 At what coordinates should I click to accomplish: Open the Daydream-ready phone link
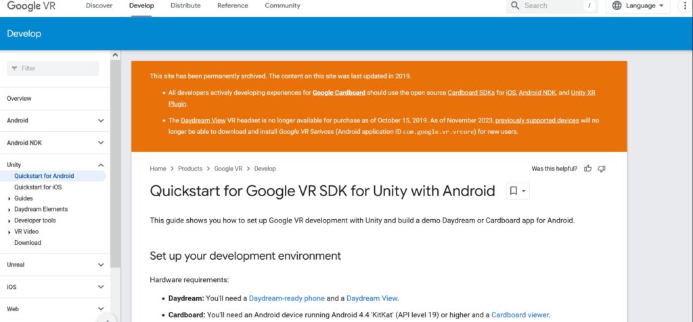287,298
